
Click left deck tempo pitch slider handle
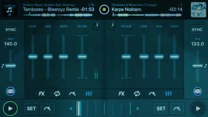tap(11, 66)
